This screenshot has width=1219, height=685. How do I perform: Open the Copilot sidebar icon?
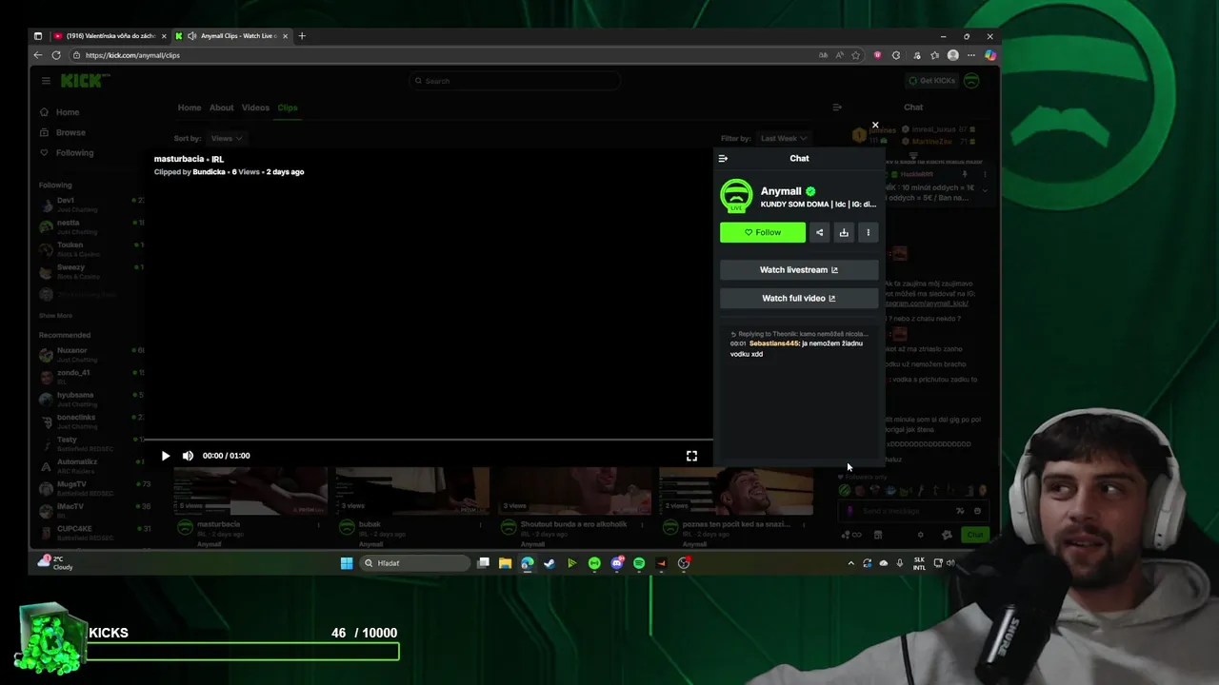[990, 55]
